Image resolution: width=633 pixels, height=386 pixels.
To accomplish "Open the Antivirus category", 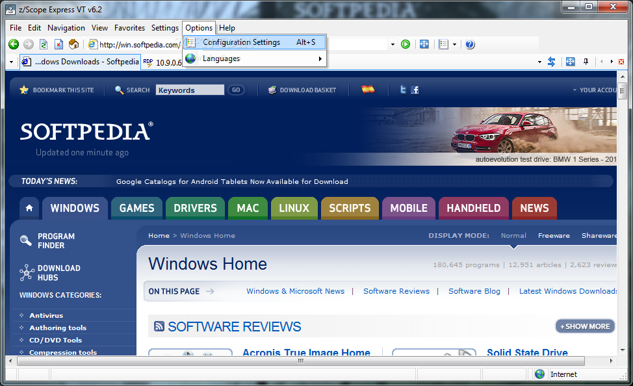I will coord(46,315).
